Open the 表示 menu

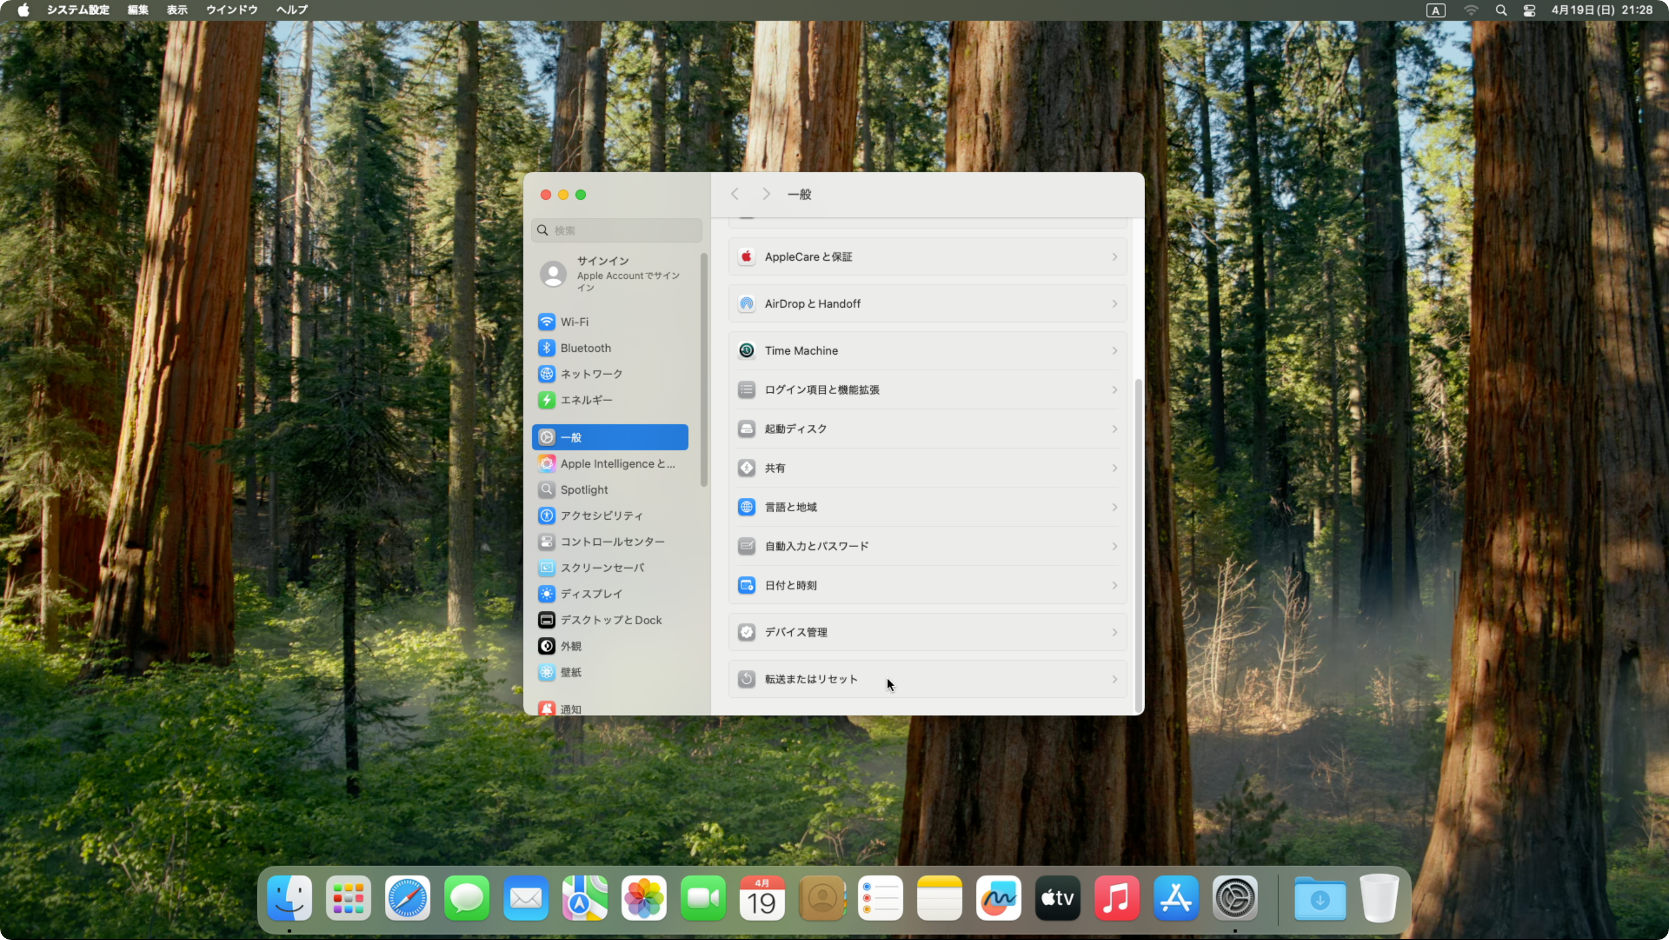(177, 10)
